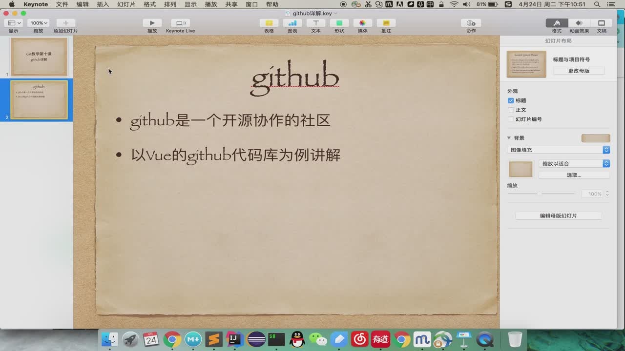Open the 编辑 menu
Viewport: 625px width, 351px height.
point(83,4)
